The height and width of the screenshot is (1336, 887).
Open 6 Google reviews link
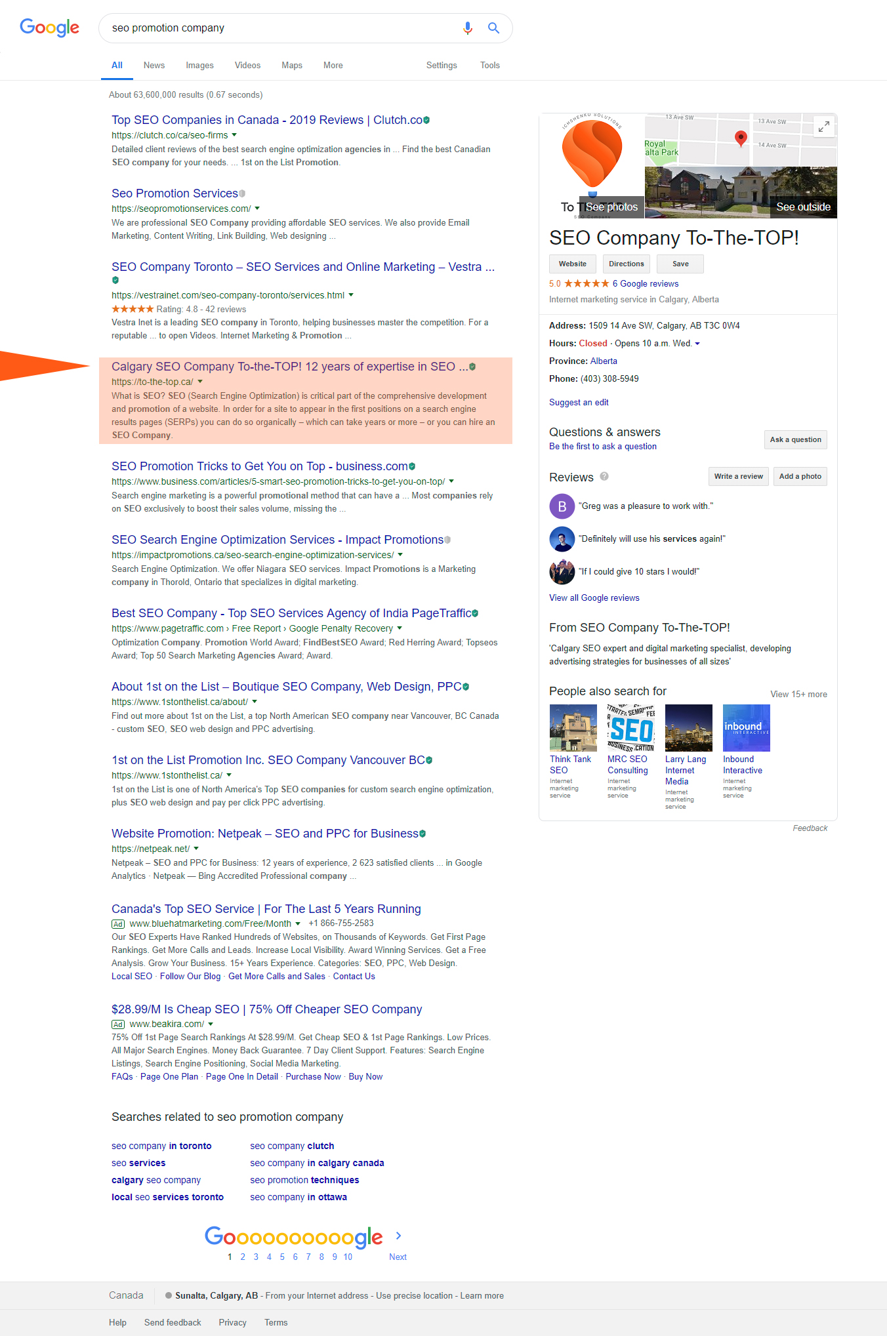[646, 284]
